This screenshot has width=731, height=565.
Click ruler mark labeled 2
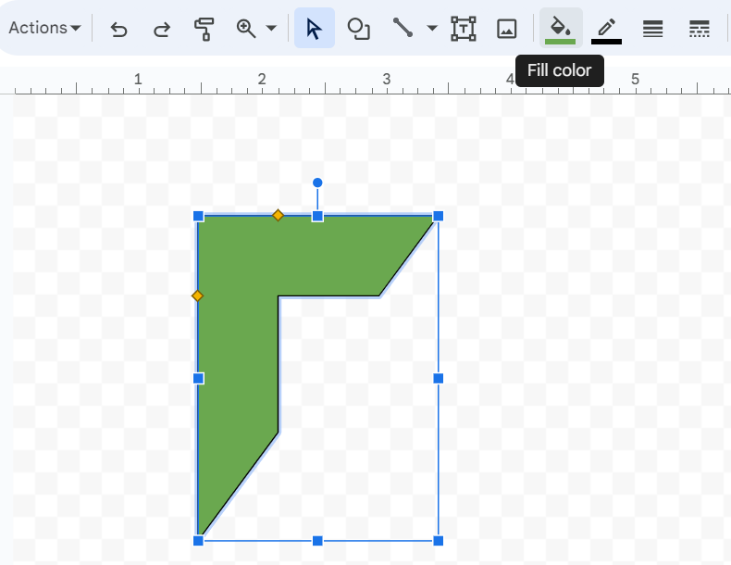(262, 80)
